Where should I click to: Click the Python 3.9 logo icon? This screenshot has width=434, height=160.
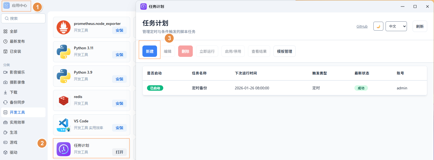(x=64, y=76)
